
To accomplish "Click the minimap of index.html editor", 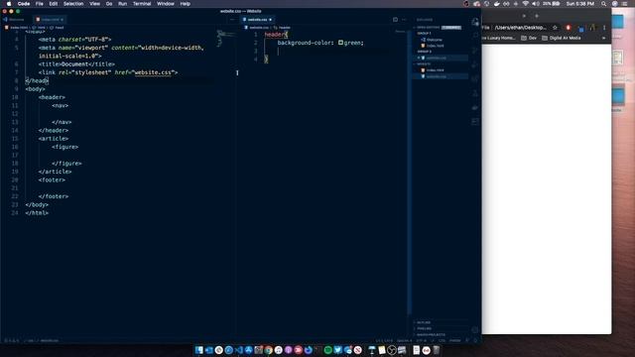I will pyautogui.click(x=225, y=39).
